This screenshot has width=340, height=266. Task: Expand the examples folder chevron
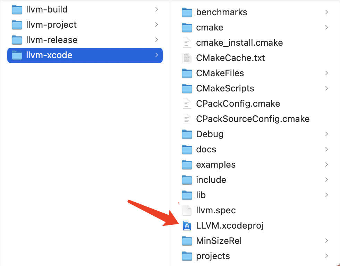[326, 165]
